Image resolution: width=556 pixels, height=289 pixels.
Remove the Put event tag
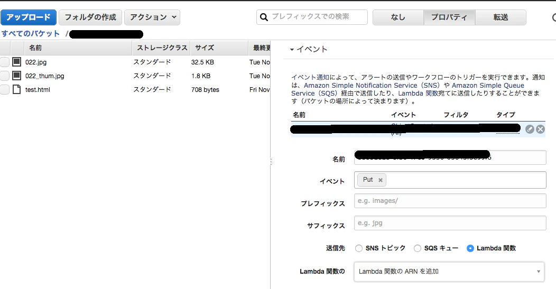click(x=381, y=180)
